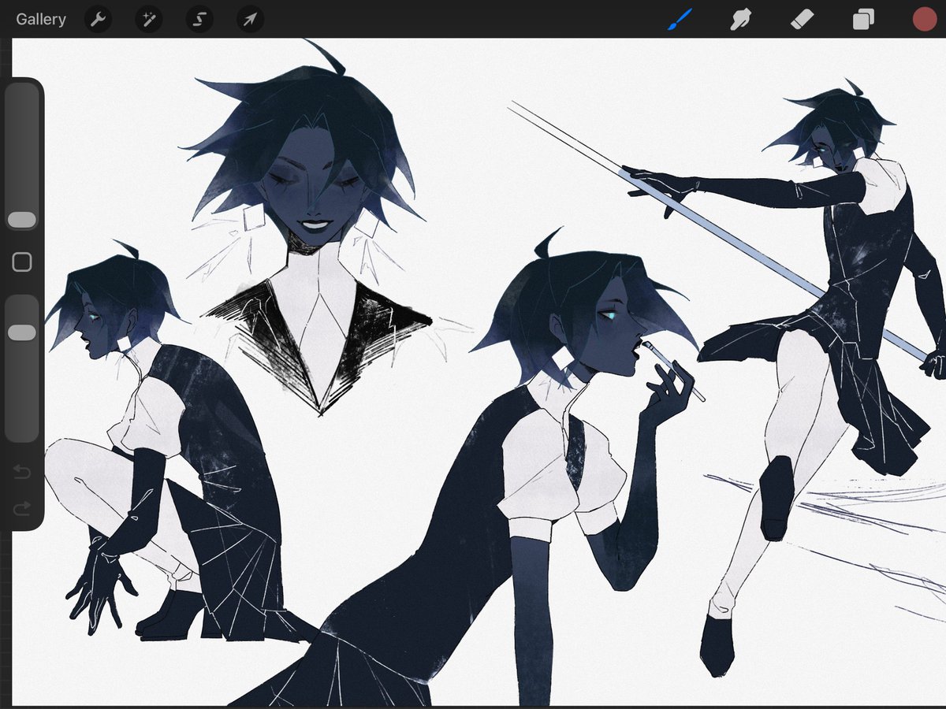946x709 pixels.
Task: Tap the opacity slider handle on the sidebar
Action: pos(22,331)
